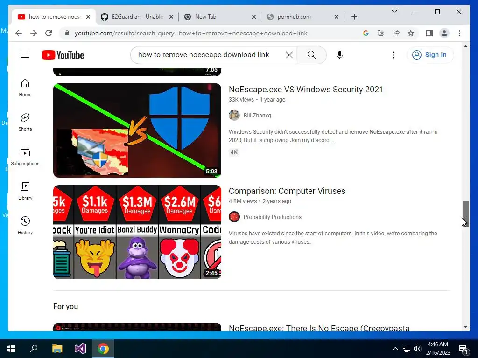Go to Home in the sidebar

pyautogui.click(x=25, y=88)
